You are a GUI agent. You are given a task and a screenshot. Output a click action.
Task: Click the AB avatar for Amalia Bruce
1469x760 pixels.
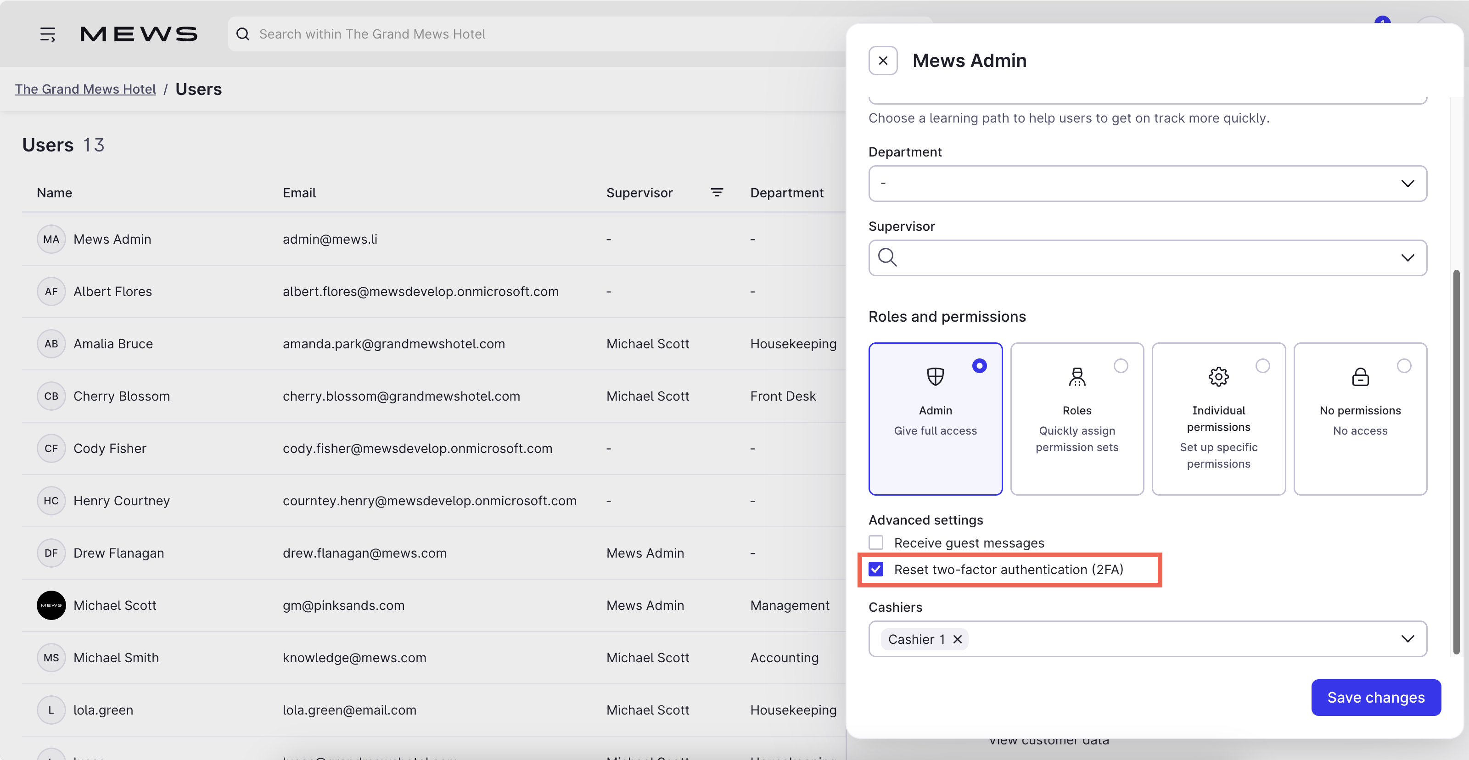pyautogui.click(x=51, y=344)
